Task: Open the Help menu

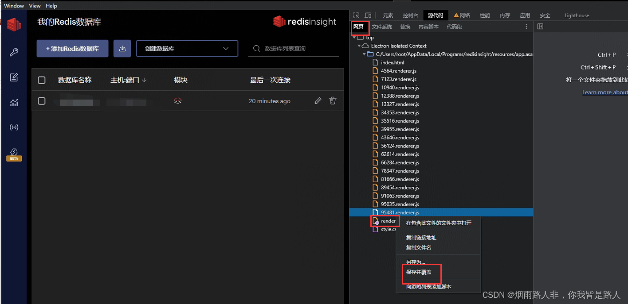Action: 51,6
